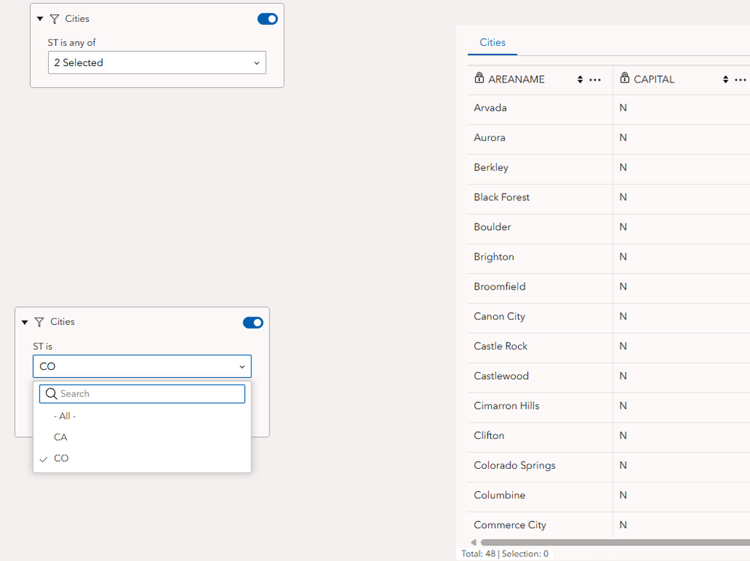This screenshot has height=561, width=750.
Task: Click the filter funnel icon in top Cities panel
Action: [55, 19]
